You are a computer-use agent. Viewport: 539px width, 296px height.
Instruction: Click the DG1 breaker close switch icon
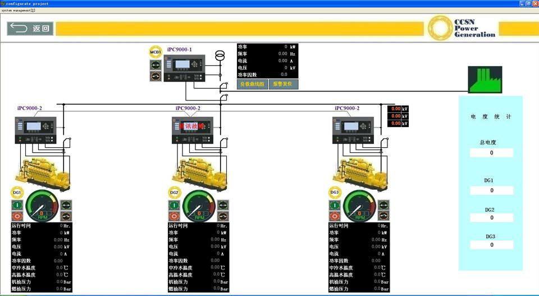tap(66, 205)
